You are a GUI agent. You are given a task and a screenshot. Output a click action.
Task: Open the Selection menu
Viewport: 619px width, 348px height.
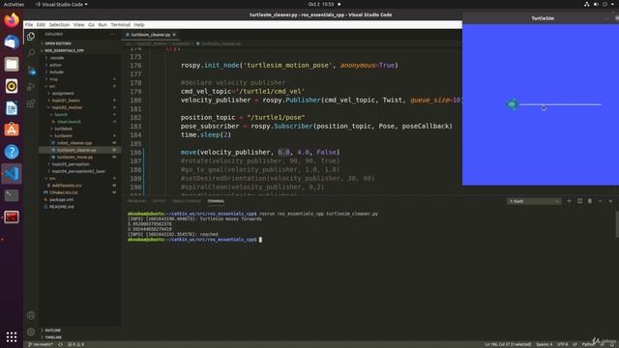click(x=59, y=24)
